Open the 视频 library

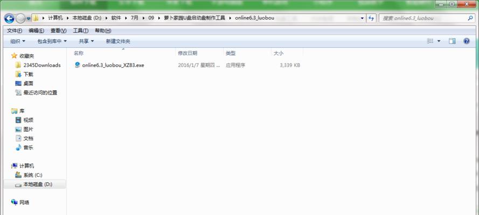click(28, 120)
